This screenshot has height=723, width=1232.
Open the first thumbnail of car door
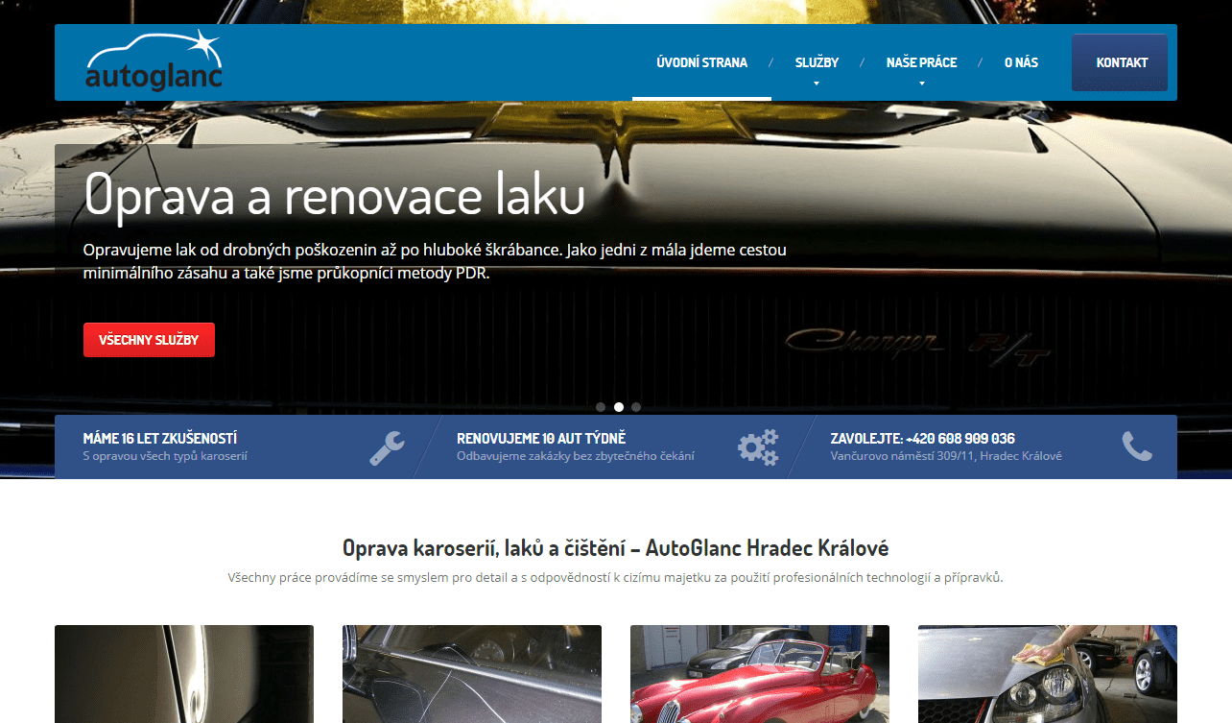coord(184,674)
